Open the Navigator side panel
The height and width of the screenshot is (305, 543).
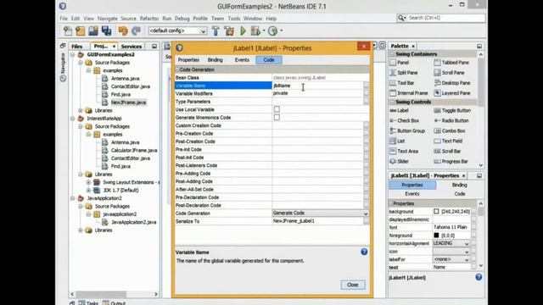tap(63, 67)
